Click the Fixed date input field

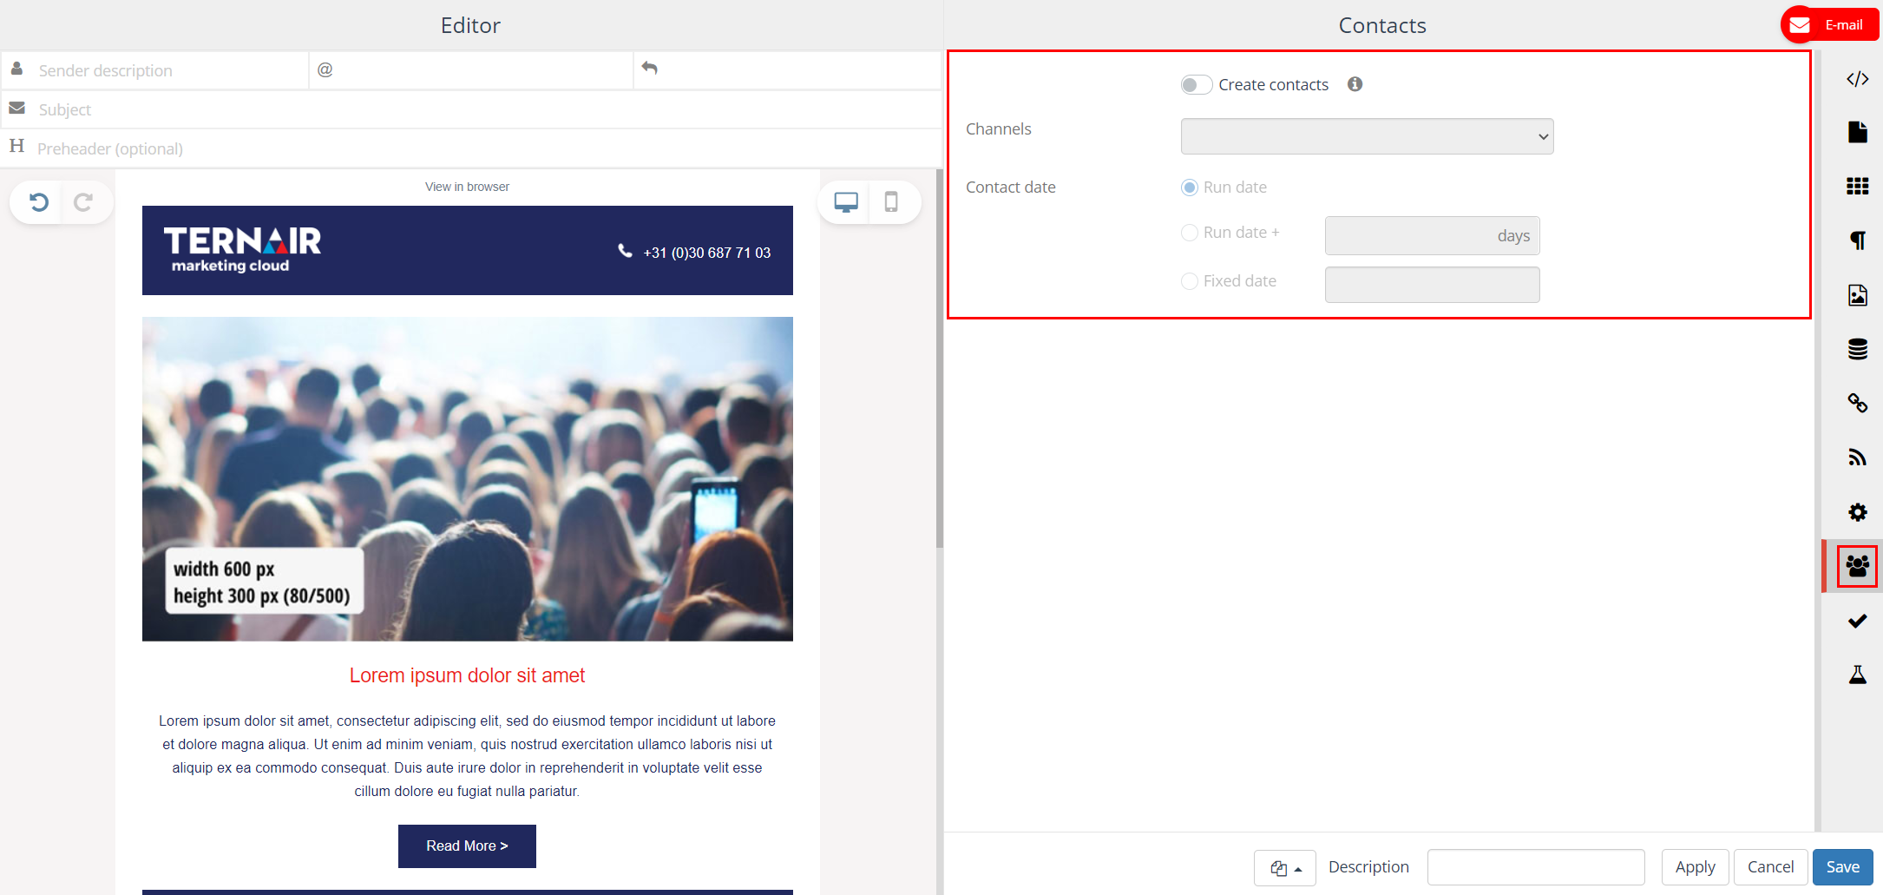[x=1432, y=285]
